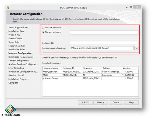Click the Business Intelligence edition cell
The width and height of the screenshot is (152, 118).
112,72
